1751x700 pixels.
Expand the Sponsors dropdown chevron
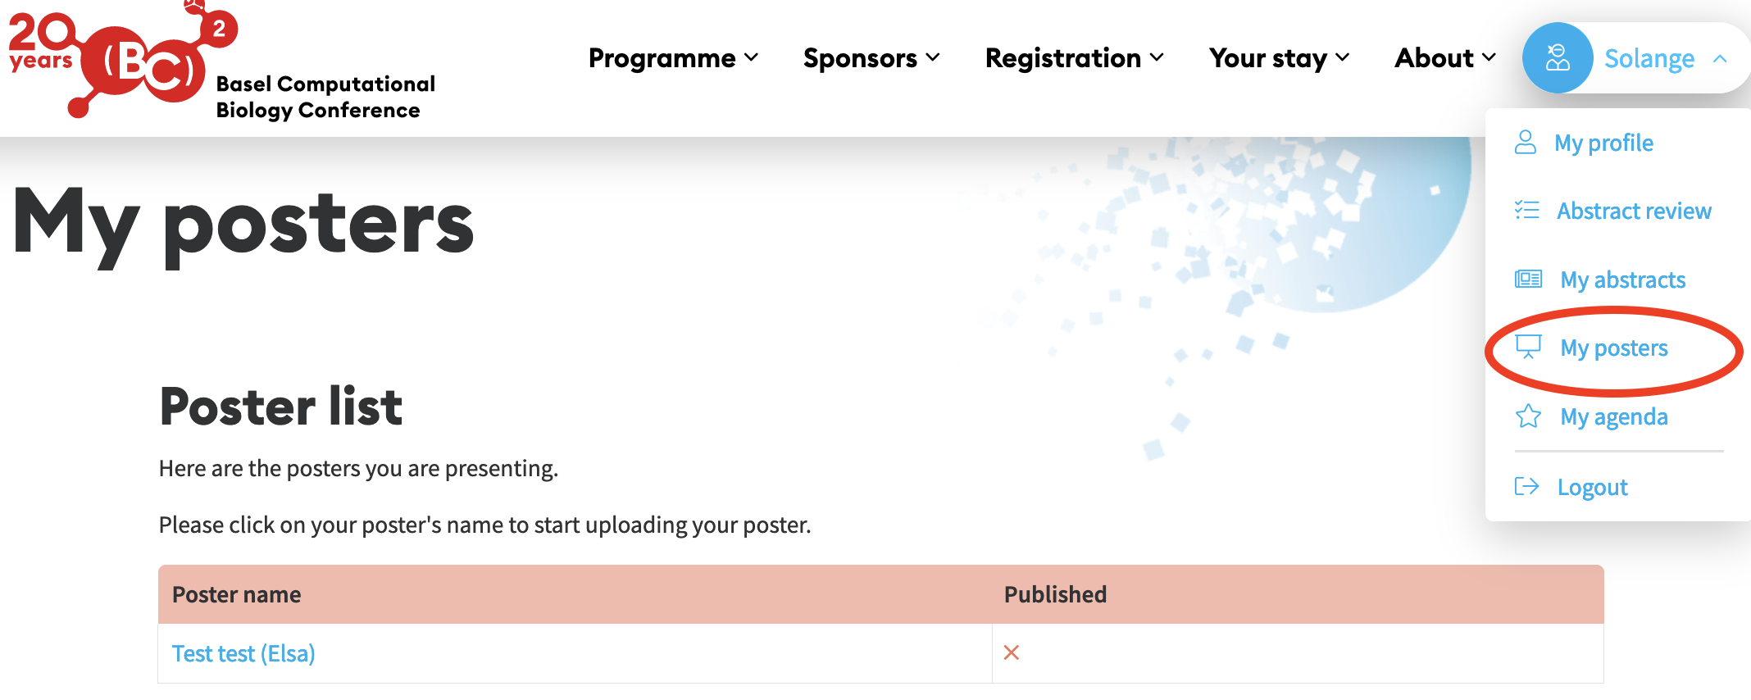pyautogui.click(x=933, y=58)
